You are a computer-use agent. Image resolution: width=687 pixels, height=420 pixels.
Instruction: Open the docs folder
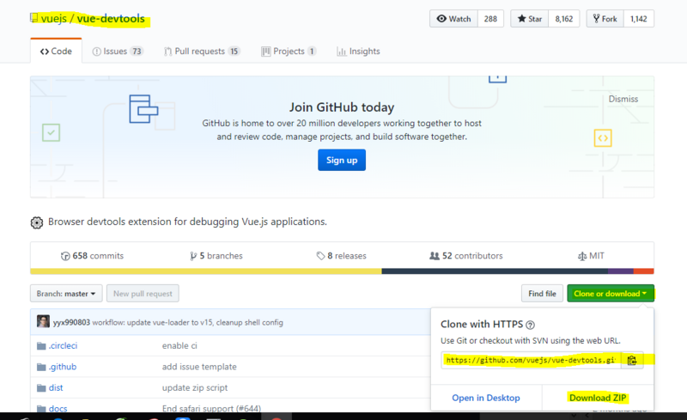point(58,409)
